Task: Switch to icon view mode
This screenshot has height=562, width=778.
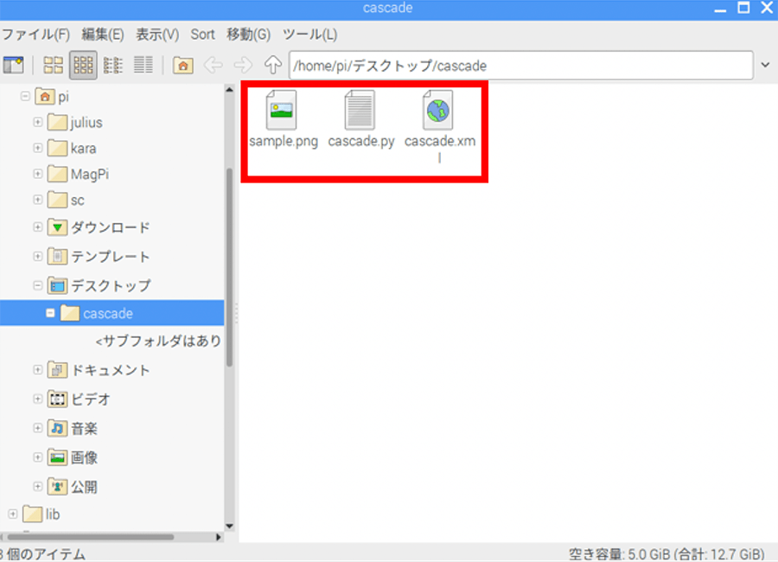Action: tap(53, 65)
